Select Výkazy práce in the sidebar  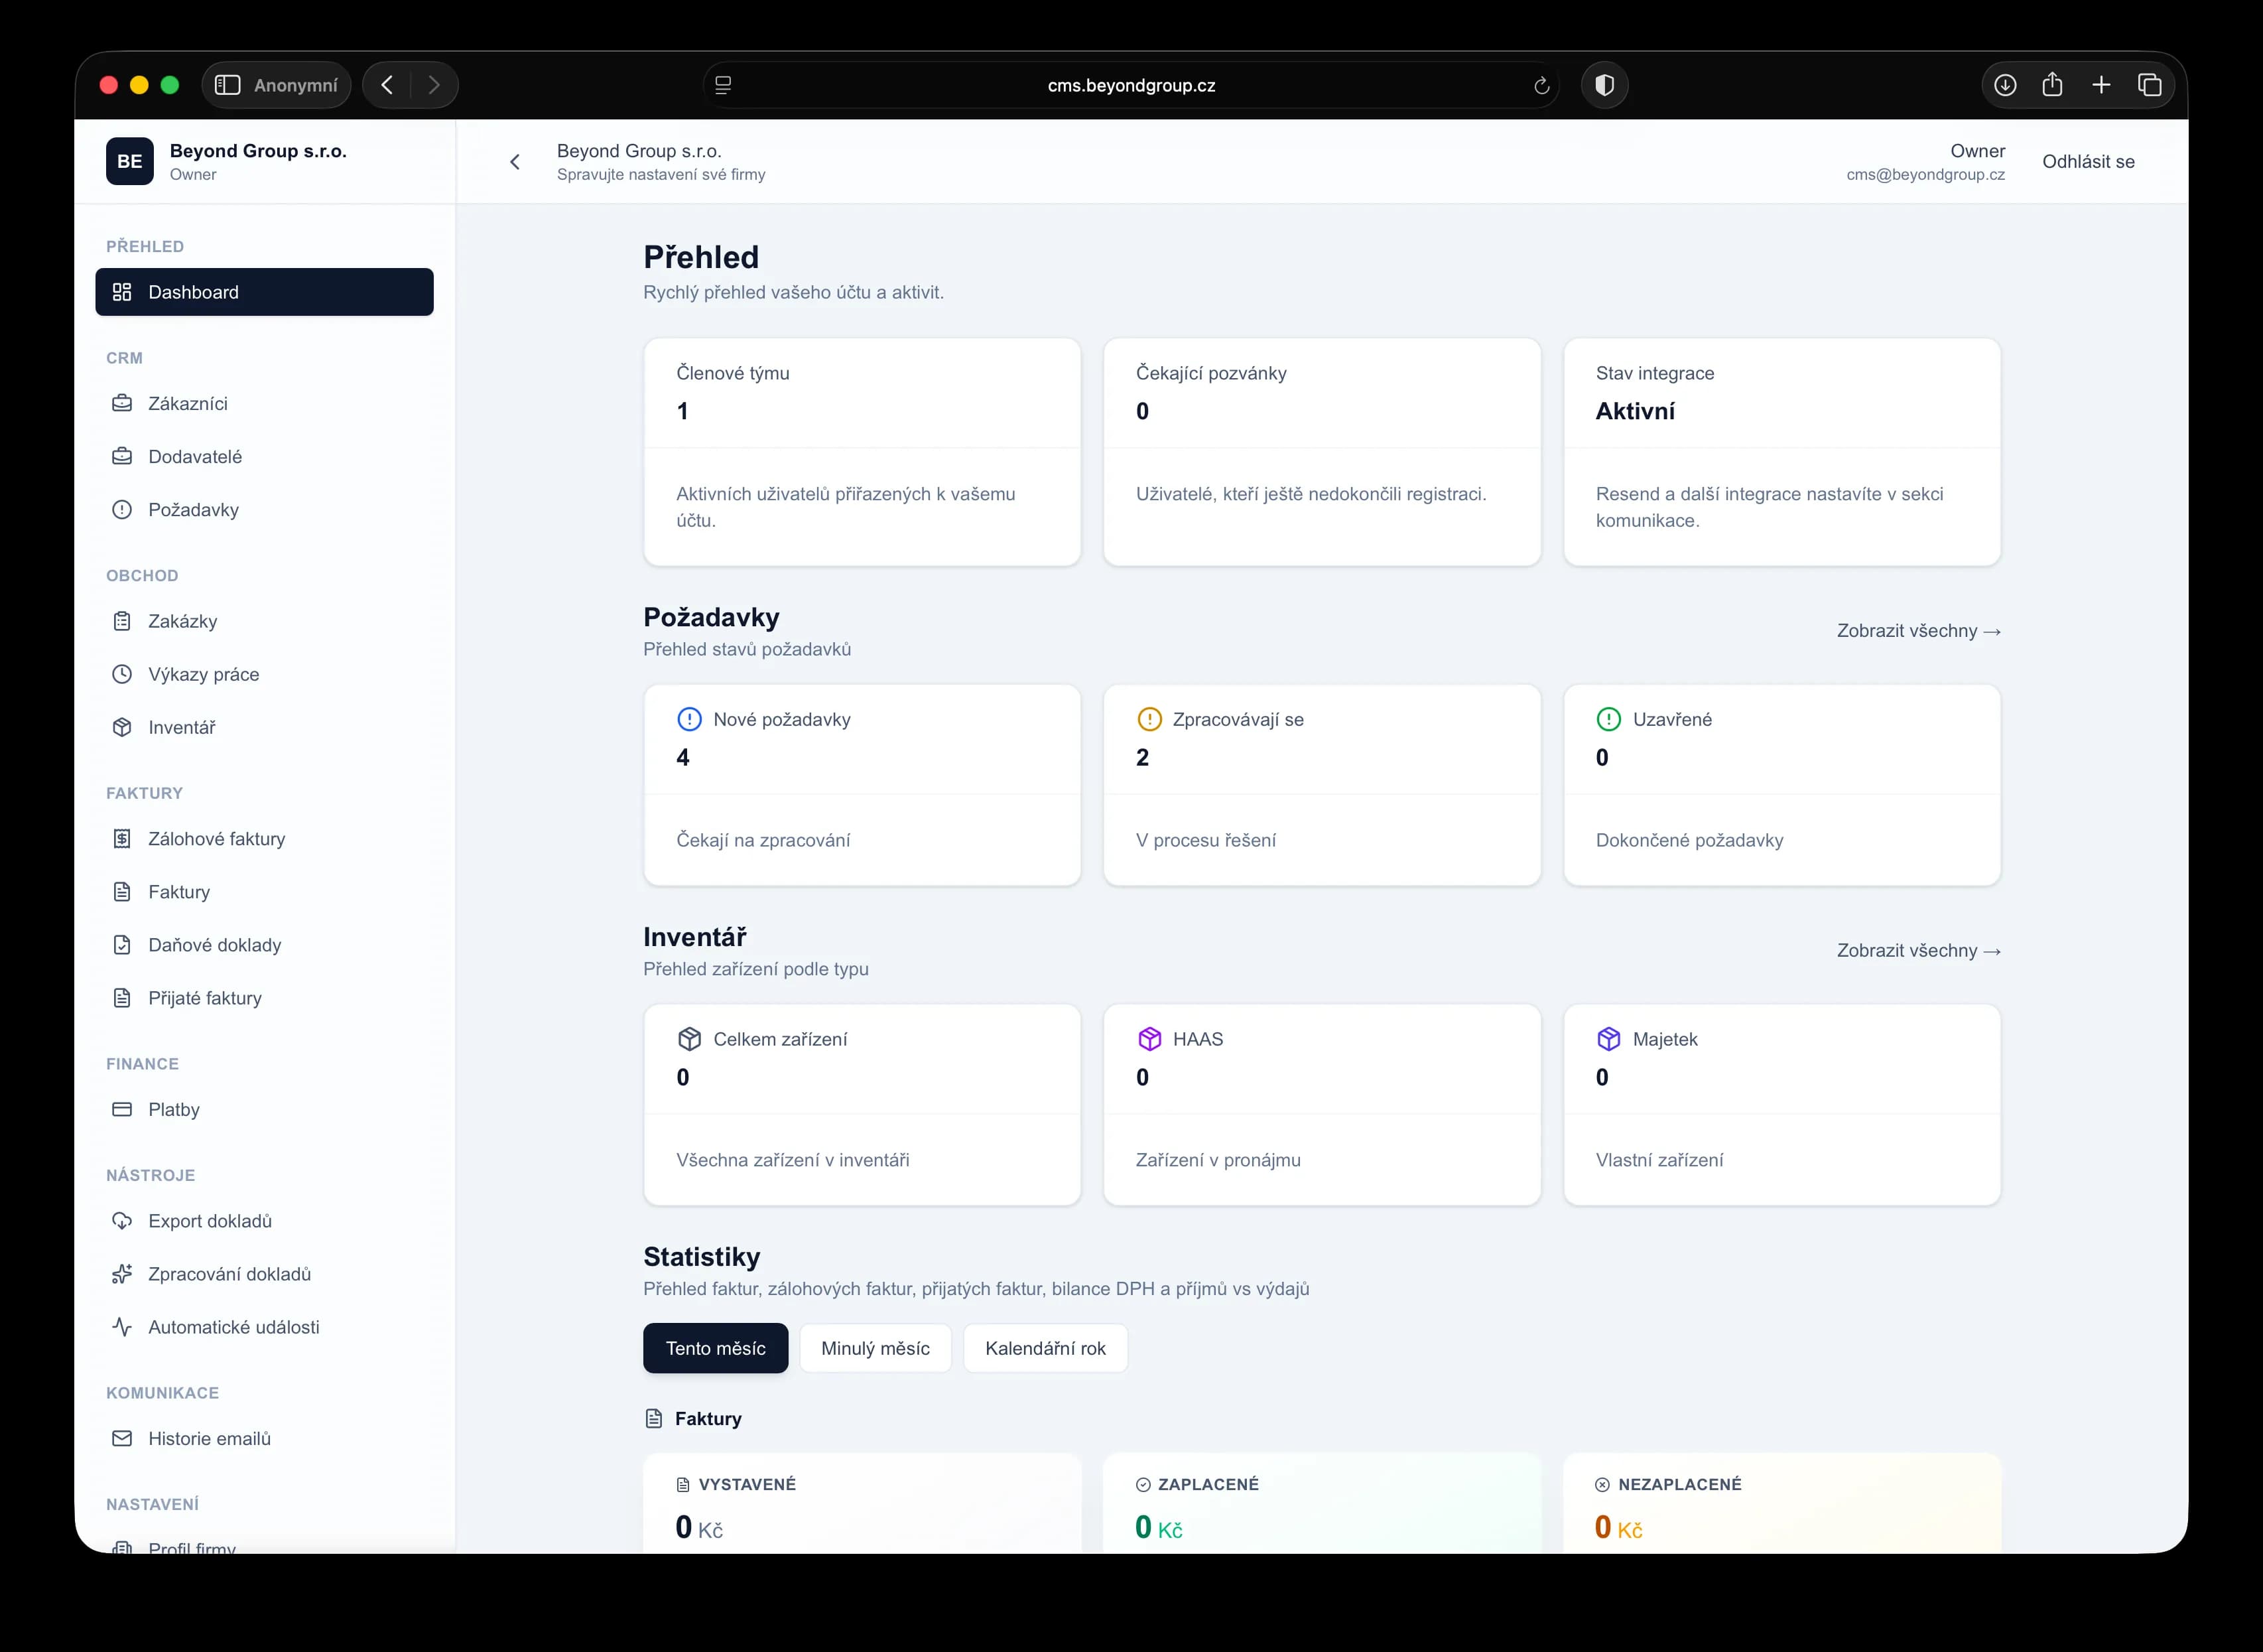[x=204, y=674]
